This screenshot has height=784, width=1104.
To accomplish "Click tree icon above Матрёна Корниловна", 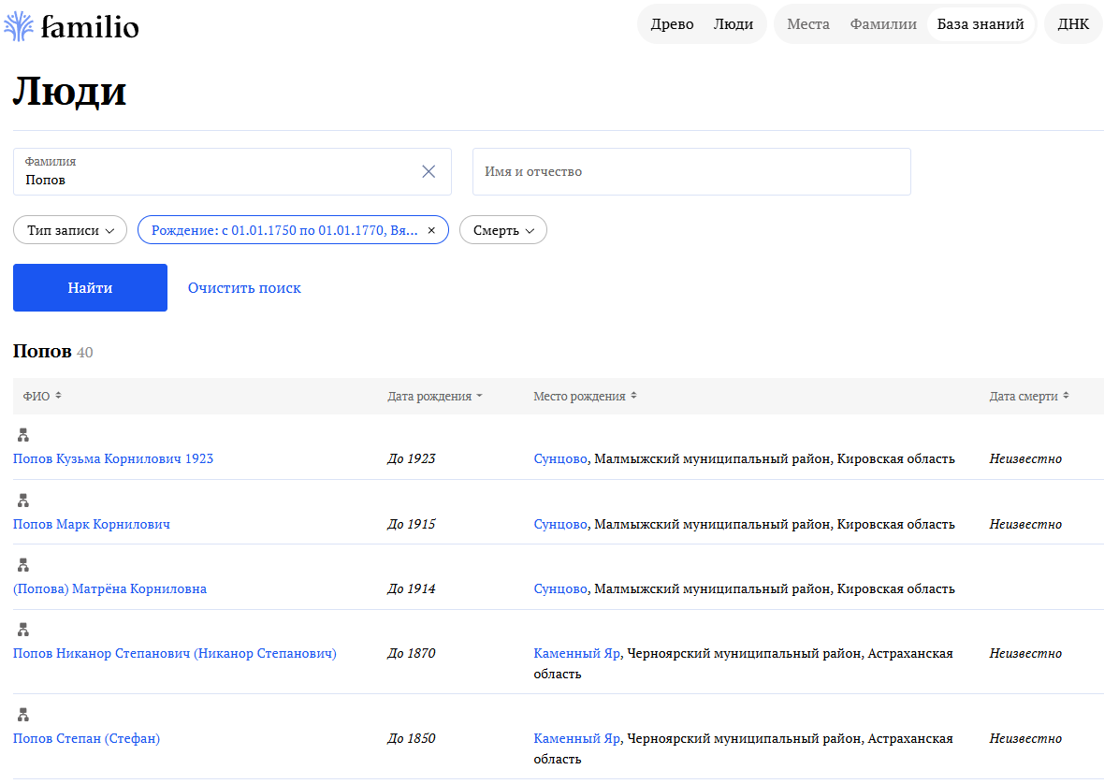I will click(23, 565).
